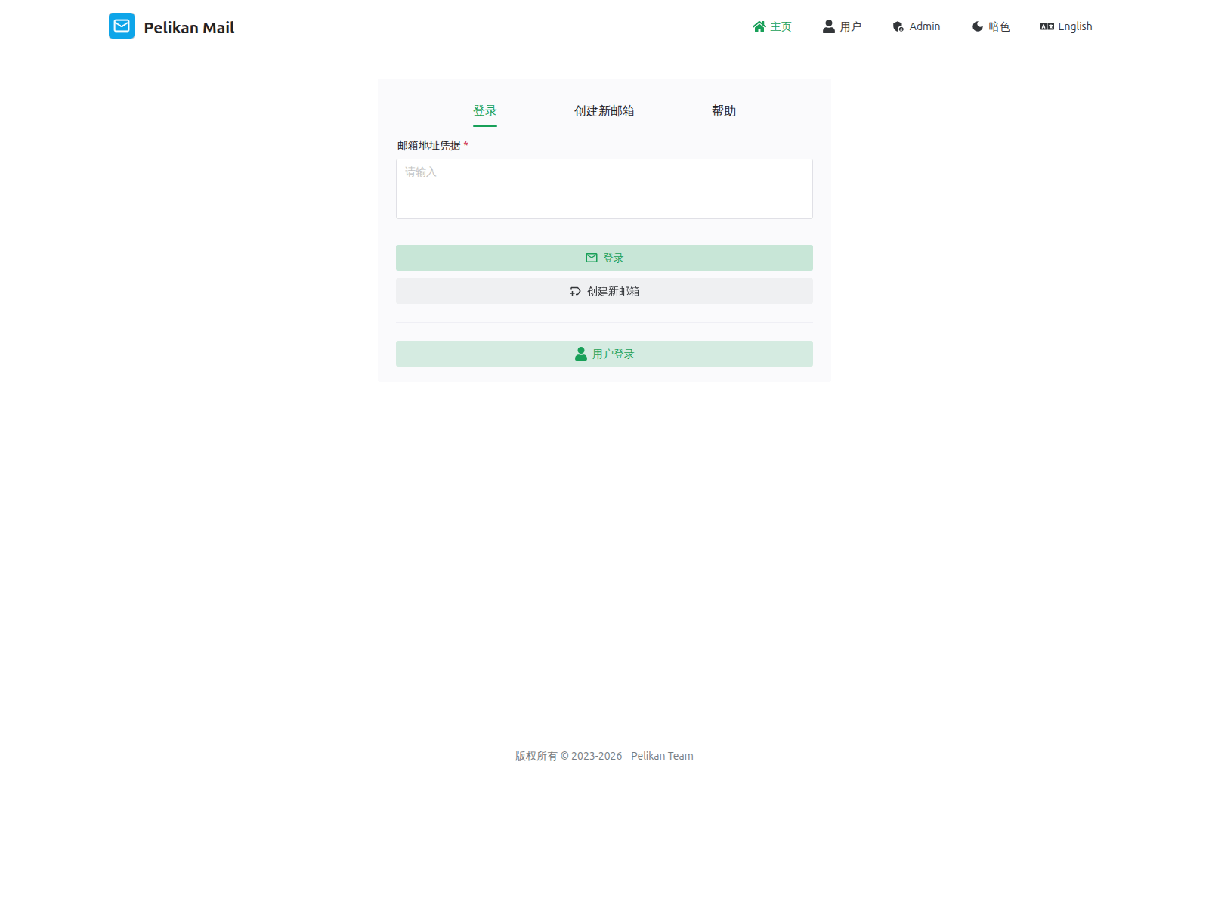Image resolution: width=1209 pixels, height=907 pixels.
Task: Click the language flag icon before English
Action: [1047, 26]
